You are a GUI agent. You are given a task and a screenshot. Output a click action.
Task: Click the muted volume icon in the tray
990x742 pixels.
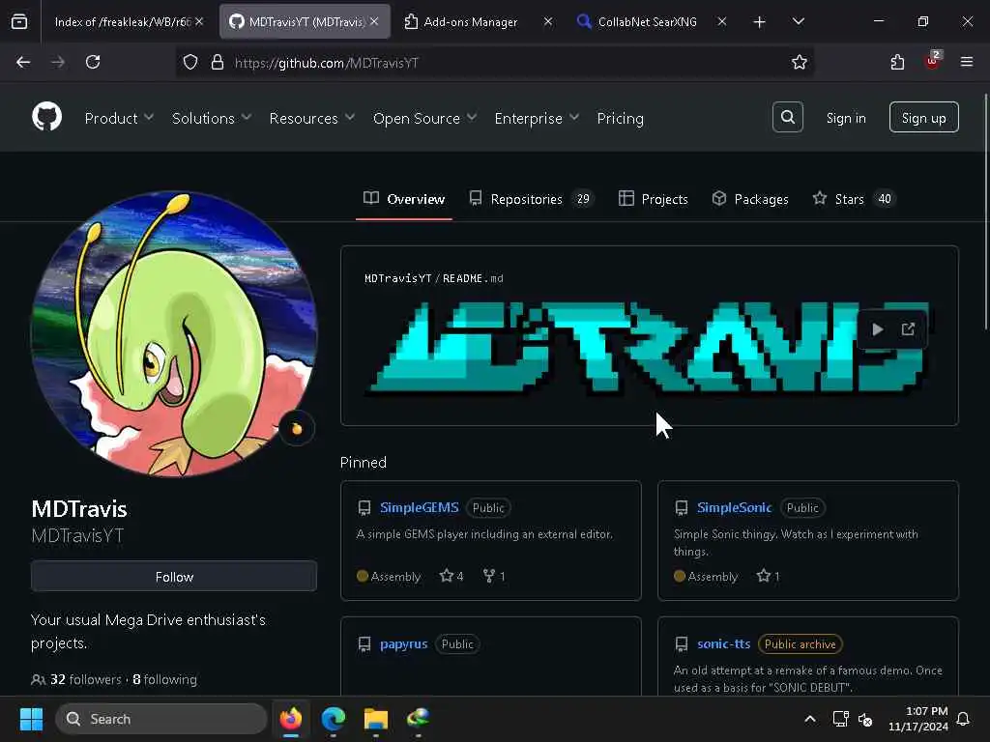(x=865, y=719)
